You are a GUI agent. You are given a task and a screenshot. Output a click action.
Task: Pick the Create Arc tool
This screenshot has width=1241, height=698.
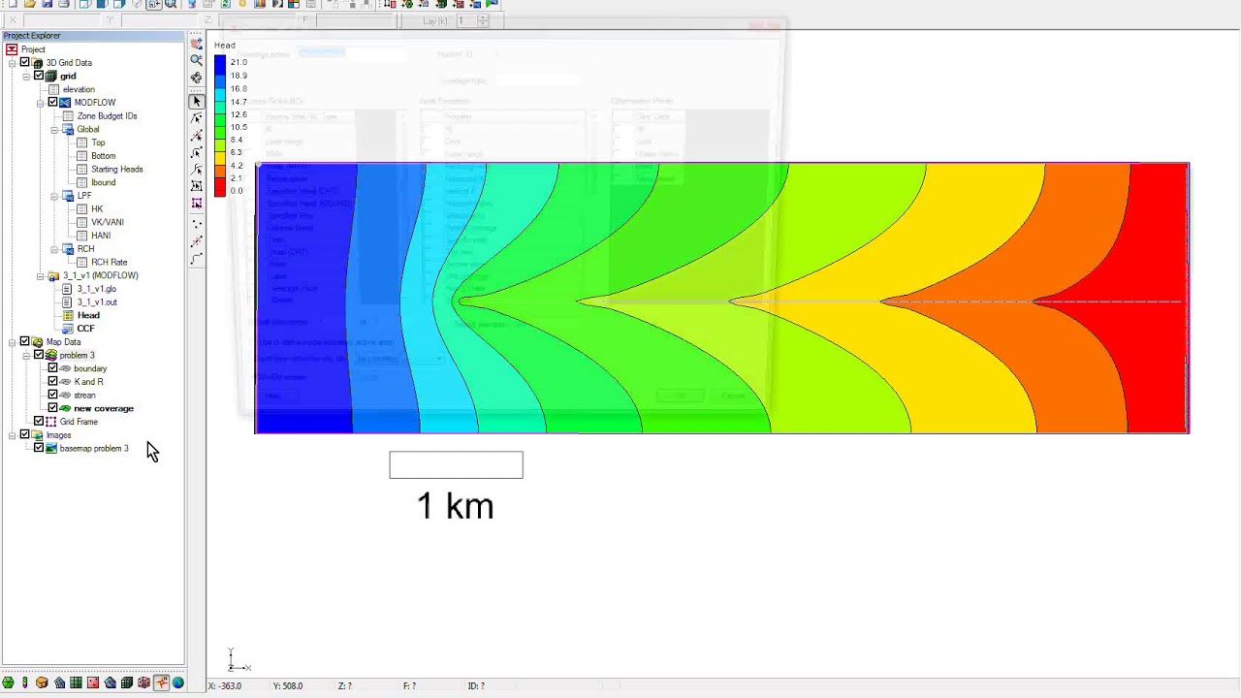tap(197, 259)
